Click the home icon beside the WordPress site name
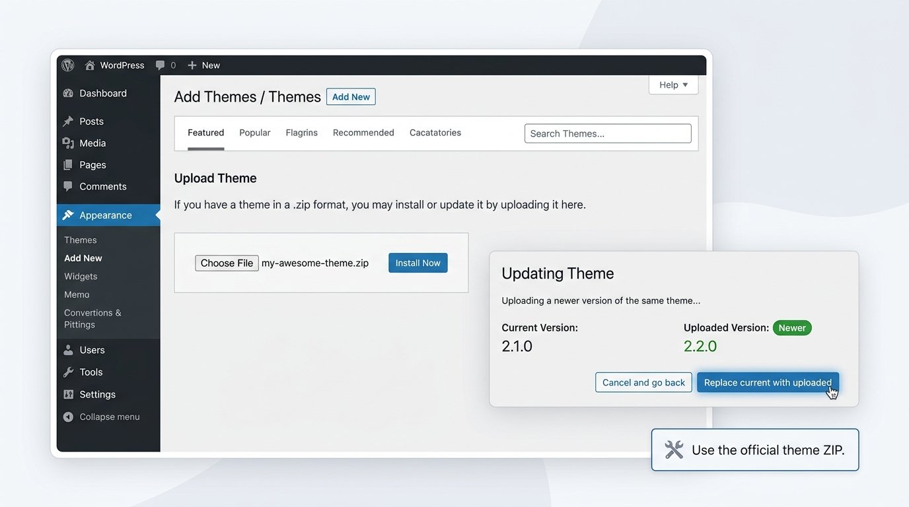 click(x=90, y=65)
